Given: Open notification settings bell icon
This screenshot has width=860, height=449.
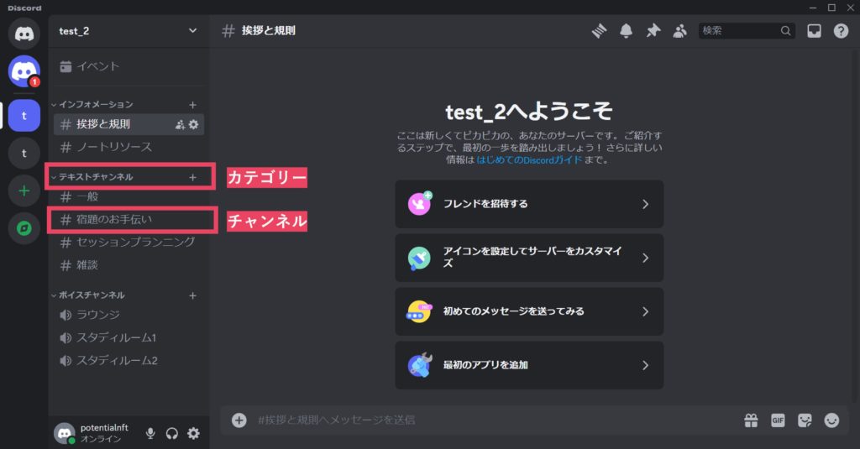Looking at the screenshot, I should pyautogui.click(x=626, y=31).
